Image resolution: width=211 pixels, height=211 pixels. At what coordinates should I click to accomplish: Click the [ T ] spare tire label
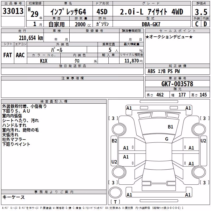(x=115, y=202)
